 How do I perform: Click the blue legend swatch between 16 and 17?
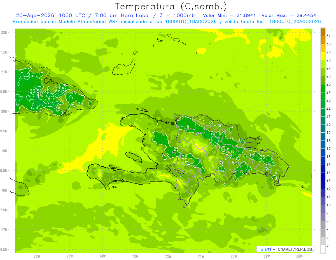click(x=323, y=153)
